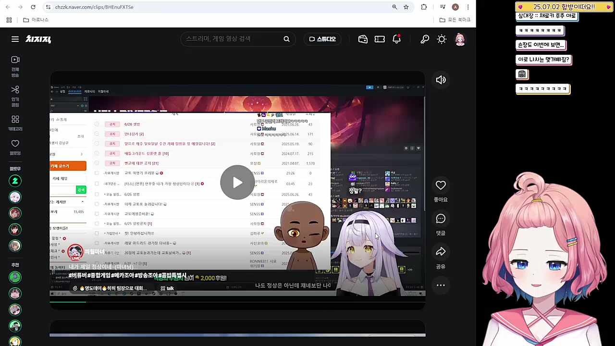
Task: Toggle the sun theme brightness icon
Action: click(442, 39)
